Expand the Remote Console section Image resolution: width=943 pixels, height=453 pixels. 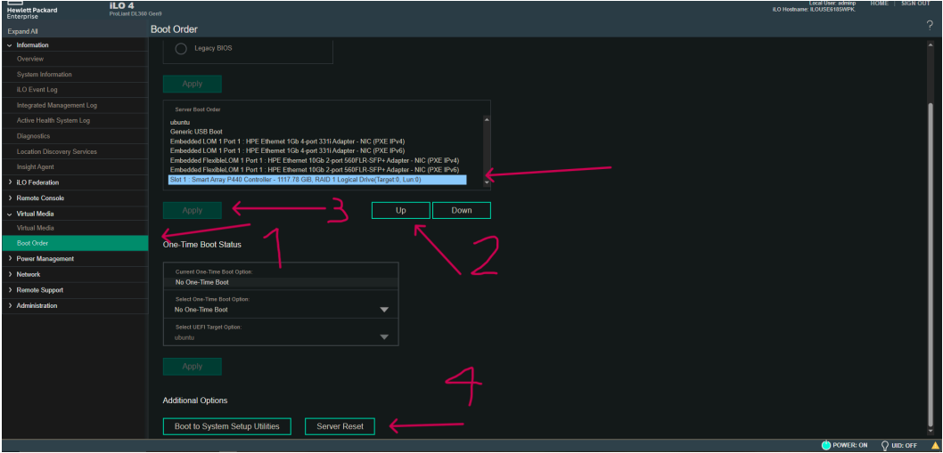10,198
